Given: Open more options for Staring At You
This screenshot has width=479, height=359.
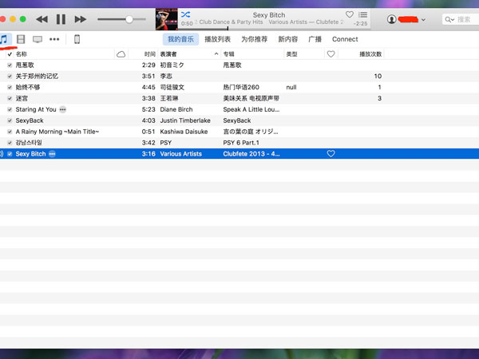Looking at the screenshot, I should pyautogui.click(x=63, y=109).
